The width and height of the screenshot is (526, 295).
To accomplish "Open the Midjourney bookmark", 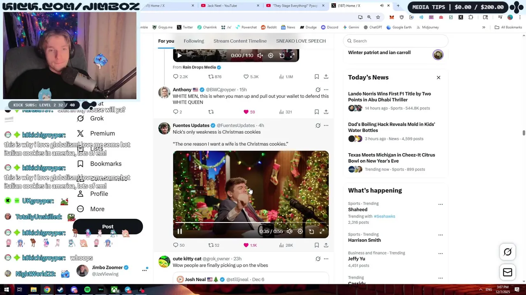I will (x=427, y=27).
